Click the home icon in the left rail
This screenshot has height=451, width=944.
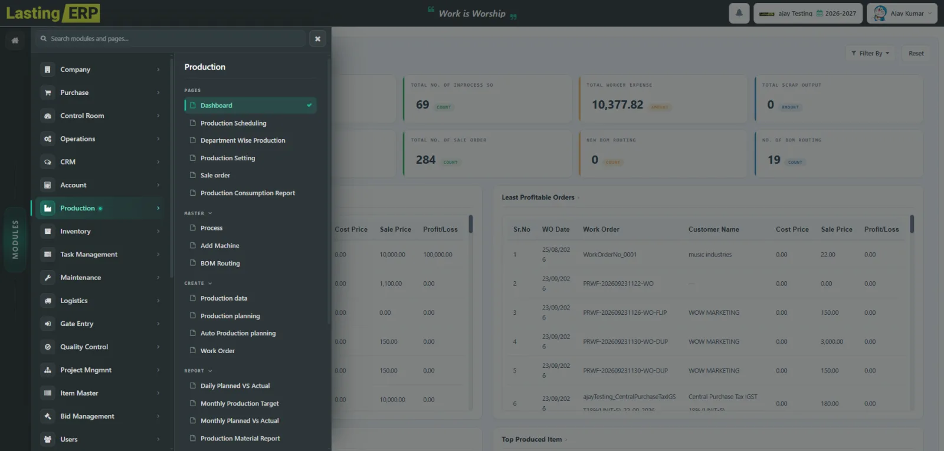[15, 41]
